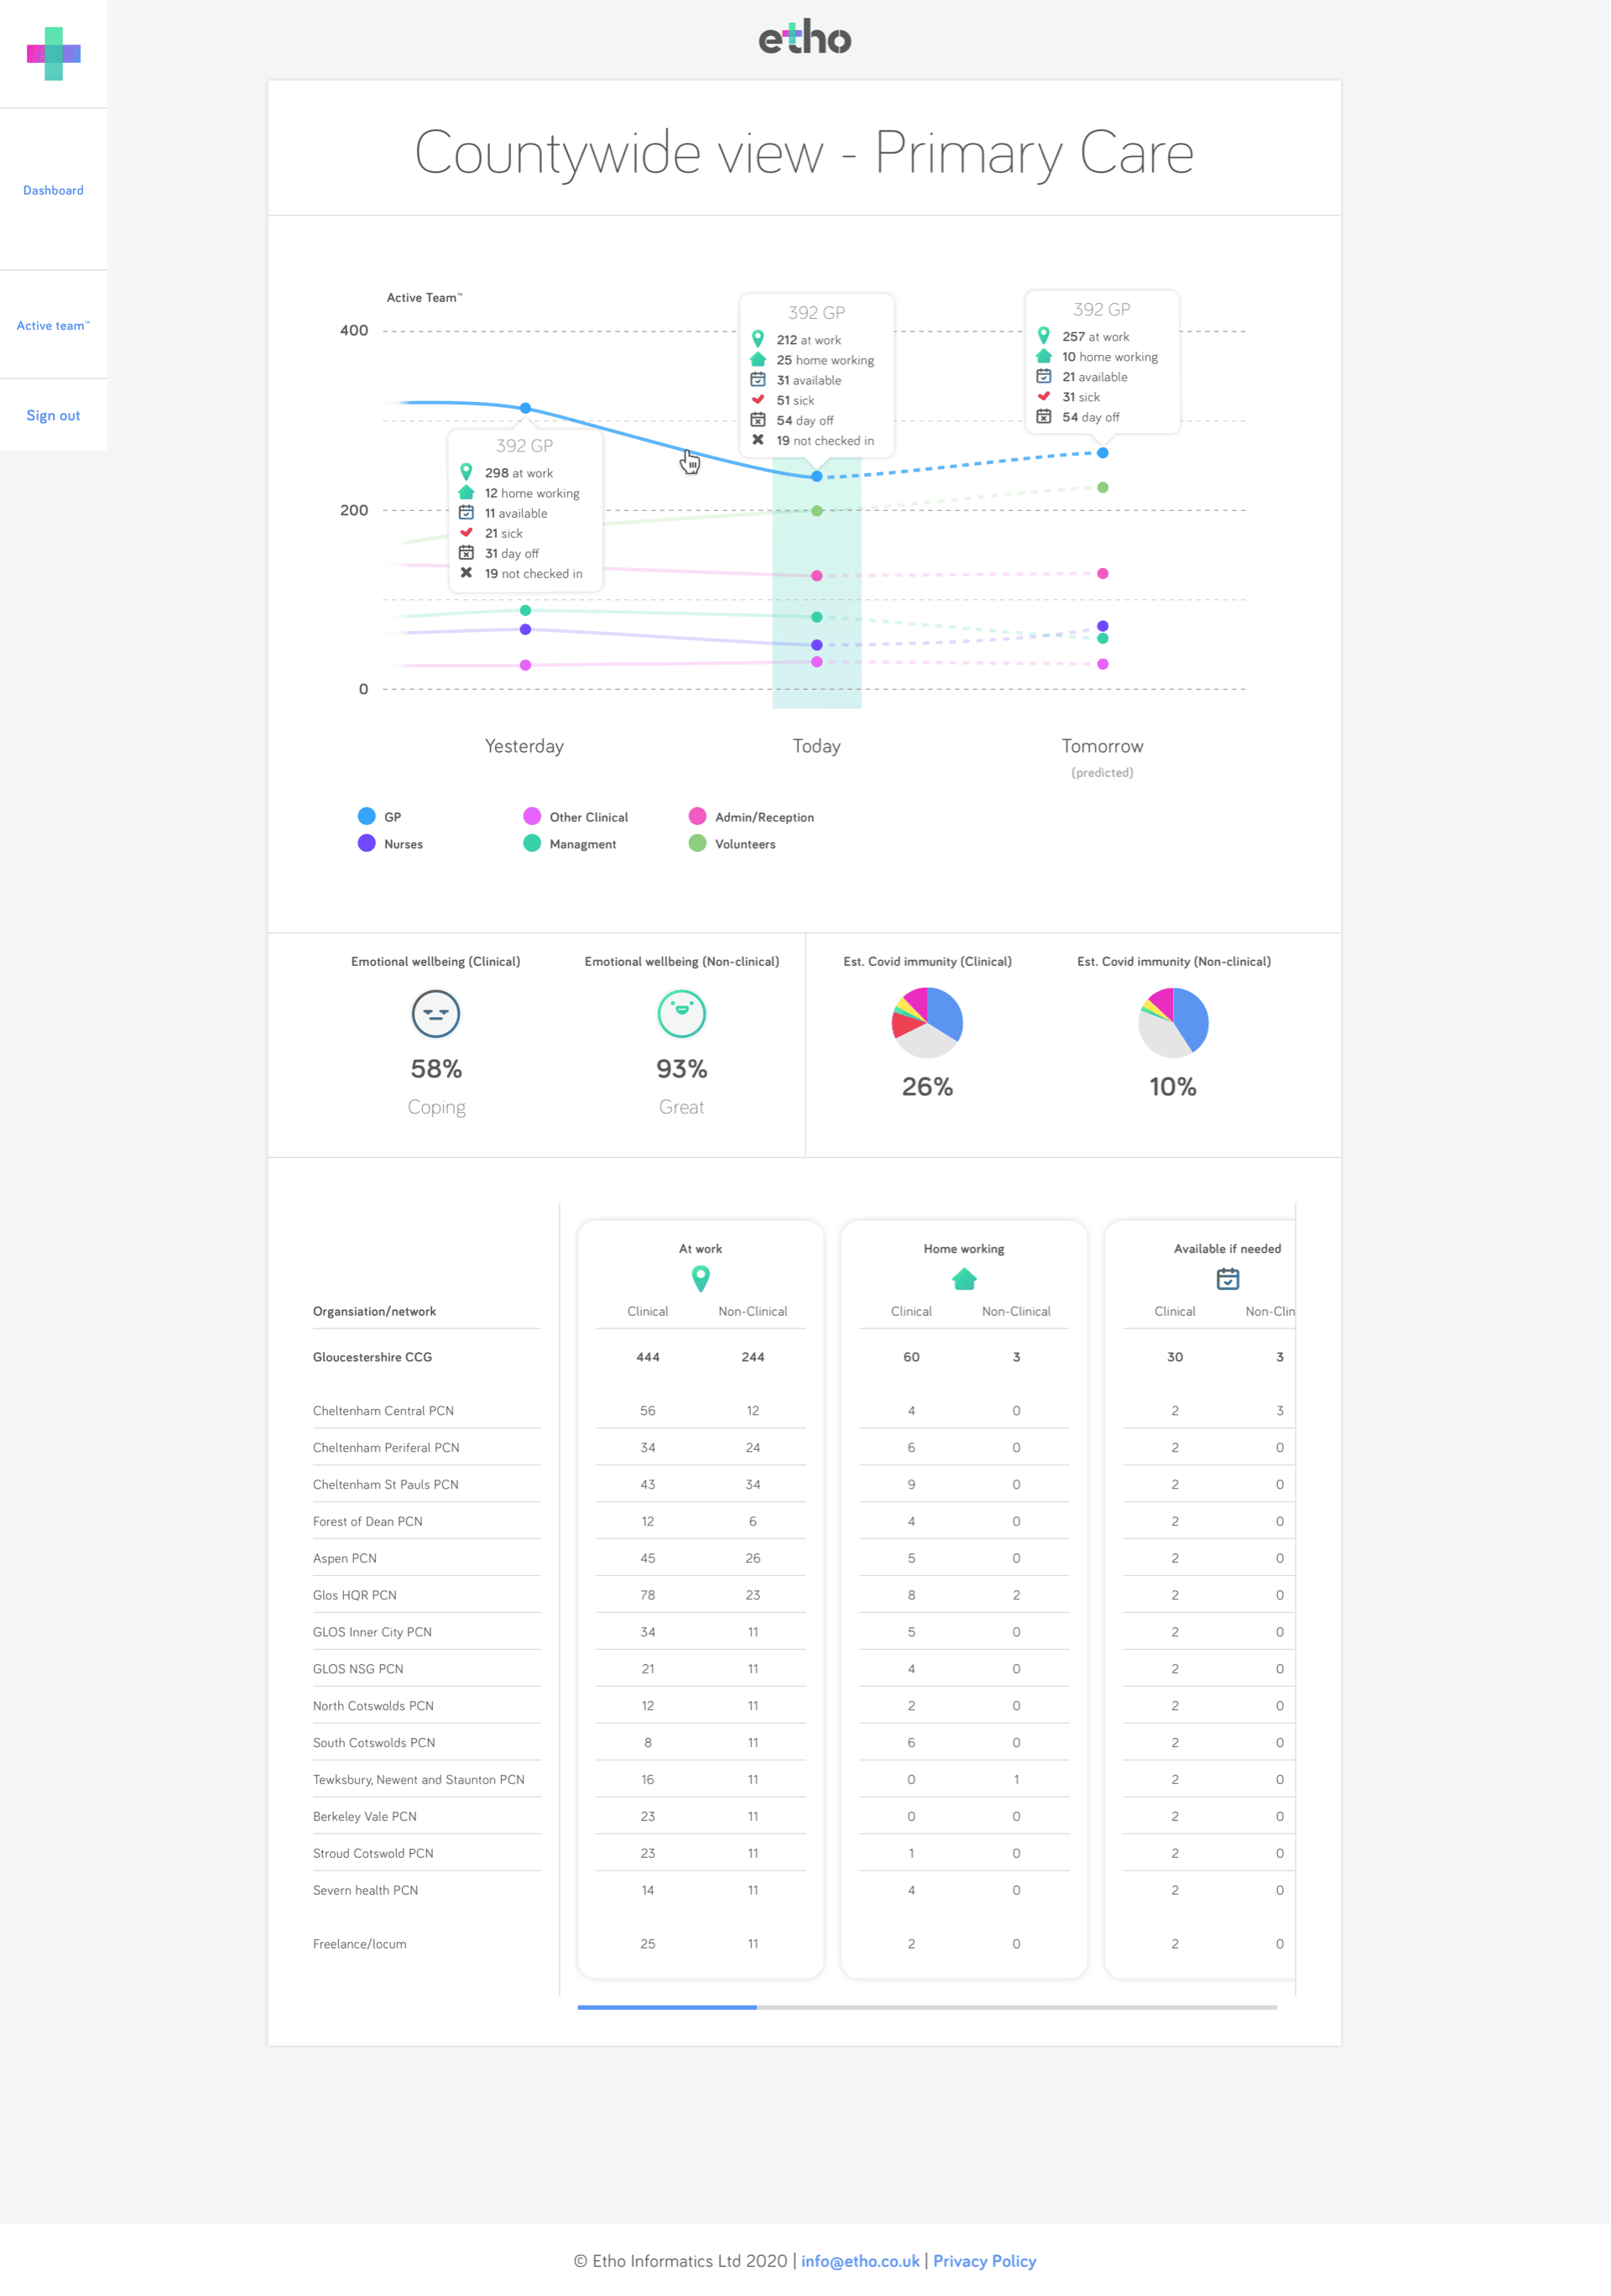The width and height of the screenshot is (1611, 2296).
Task: Select the Cheltenham Central PCN row
Action: click(x=383, y=1411)
